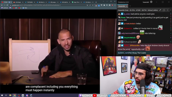172x97 pixels.
Task: Open the Chrome extensions puzzle icon
Action: [x=104, y=5]
